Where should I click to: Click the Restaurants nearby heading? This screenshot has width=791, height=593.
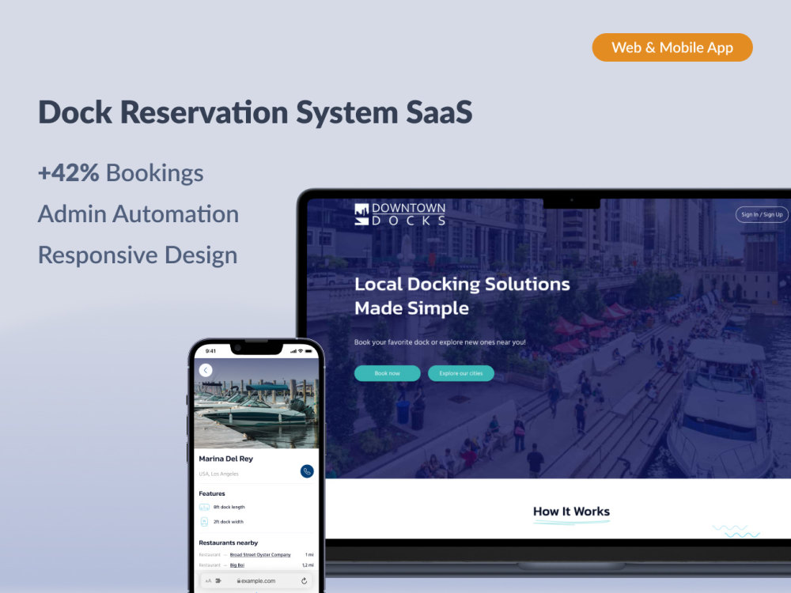click(228, 542)
